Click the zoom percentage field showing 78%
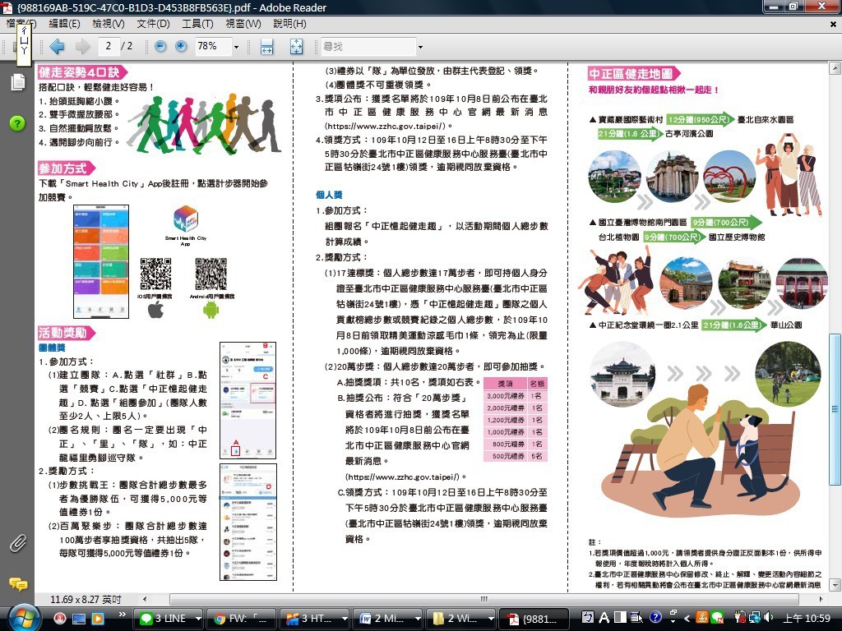The image size is (842, 631). [x=213, y=47]
